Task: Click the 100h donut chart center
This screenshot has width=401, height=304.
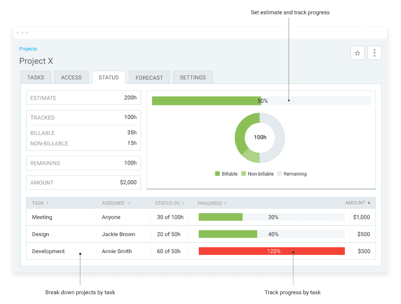Action: [259, 138]
